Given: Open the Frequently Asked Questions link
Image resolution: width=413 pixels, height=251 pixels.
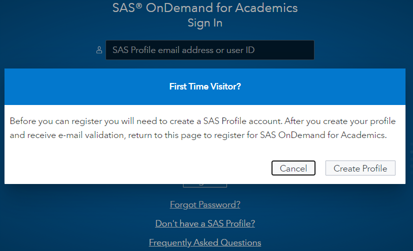Looking at the screenshot, I should 205,242.
